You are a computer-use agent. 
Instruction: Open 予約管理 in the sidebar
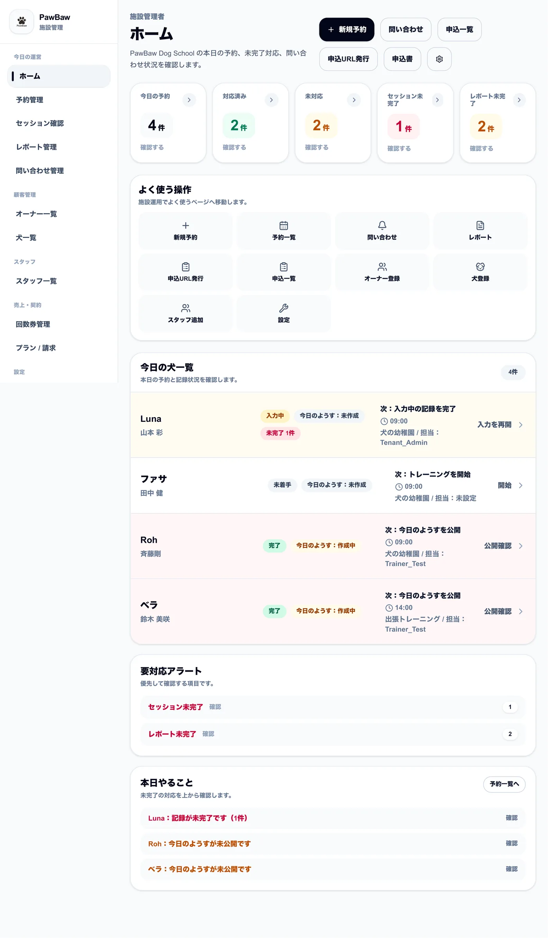[59, 100]
